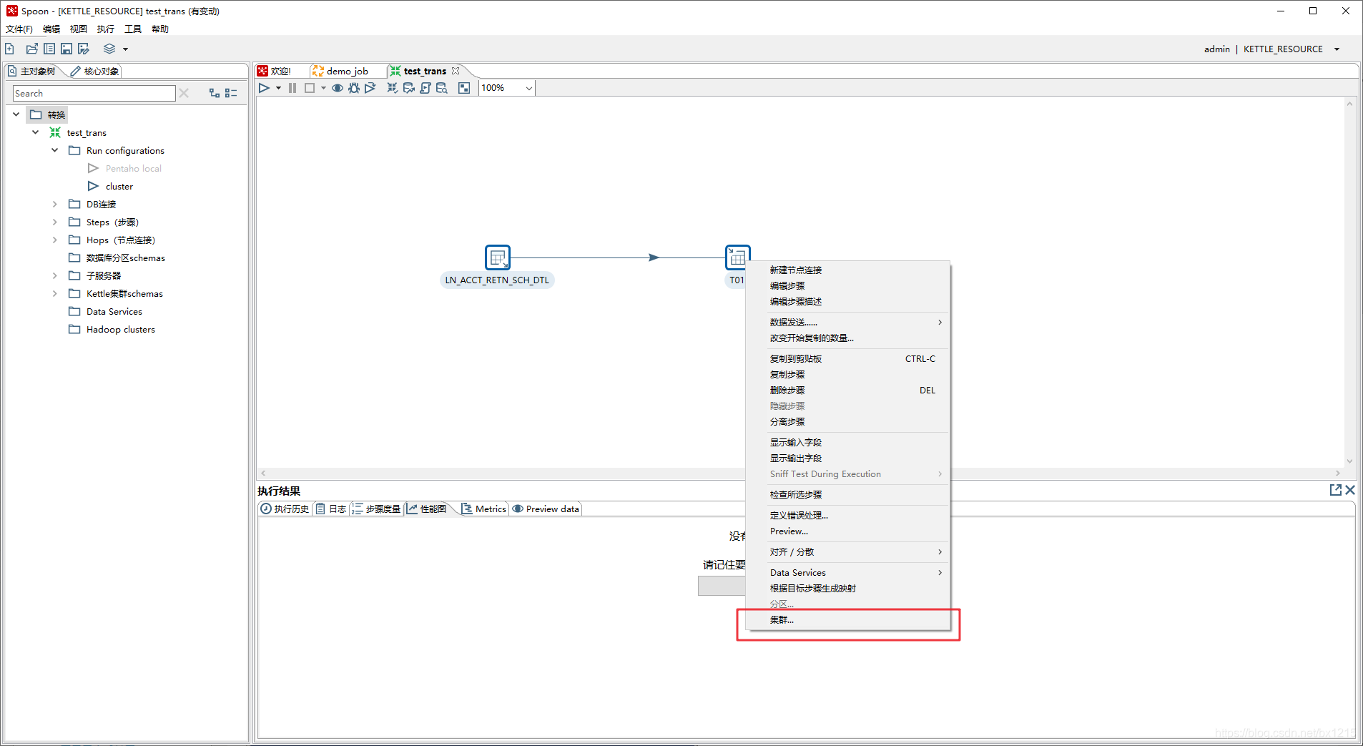The width and height of the screenshot is (1363, 746).
Task: Collapse the Run configurations folder
Action: pyautogui.click(x=54, y=150)
